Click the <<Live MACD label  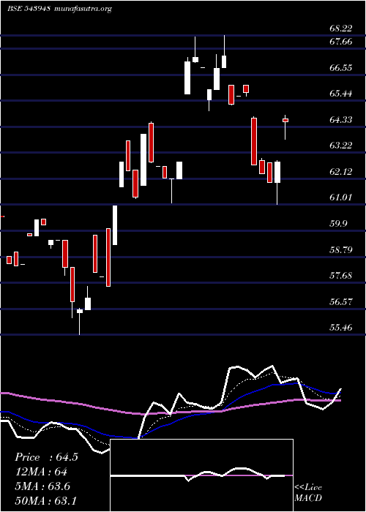[308, 492]
